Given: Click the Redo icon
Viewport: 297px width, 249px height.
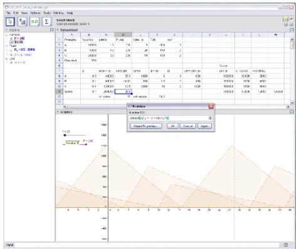Looking at the screenshot, I should coord(291,19).
